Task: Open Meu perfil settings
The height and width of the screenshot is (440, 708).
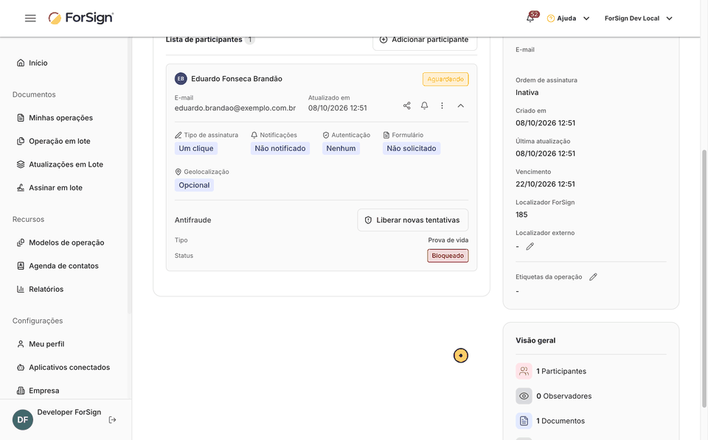Action: coord(41,344)
